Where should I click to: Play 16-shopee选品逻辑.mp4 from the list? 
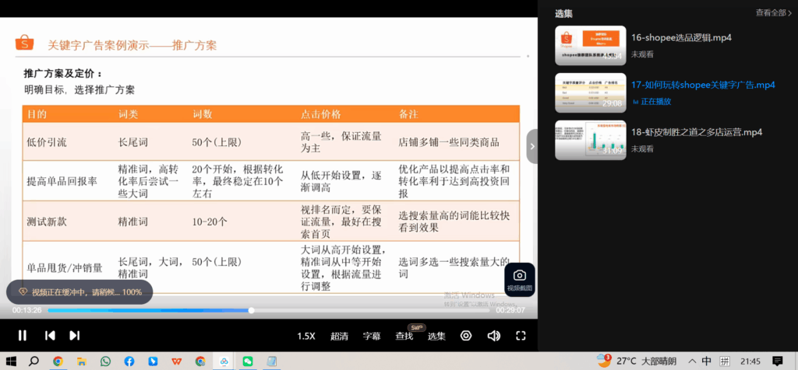point(681,37)
